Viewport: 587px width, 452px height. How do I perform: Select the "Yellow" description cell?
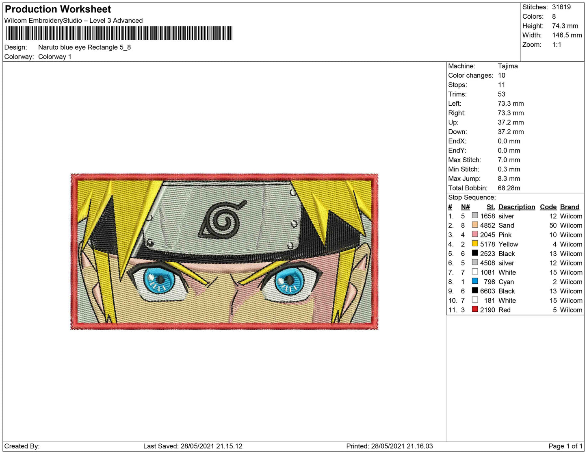508,244
